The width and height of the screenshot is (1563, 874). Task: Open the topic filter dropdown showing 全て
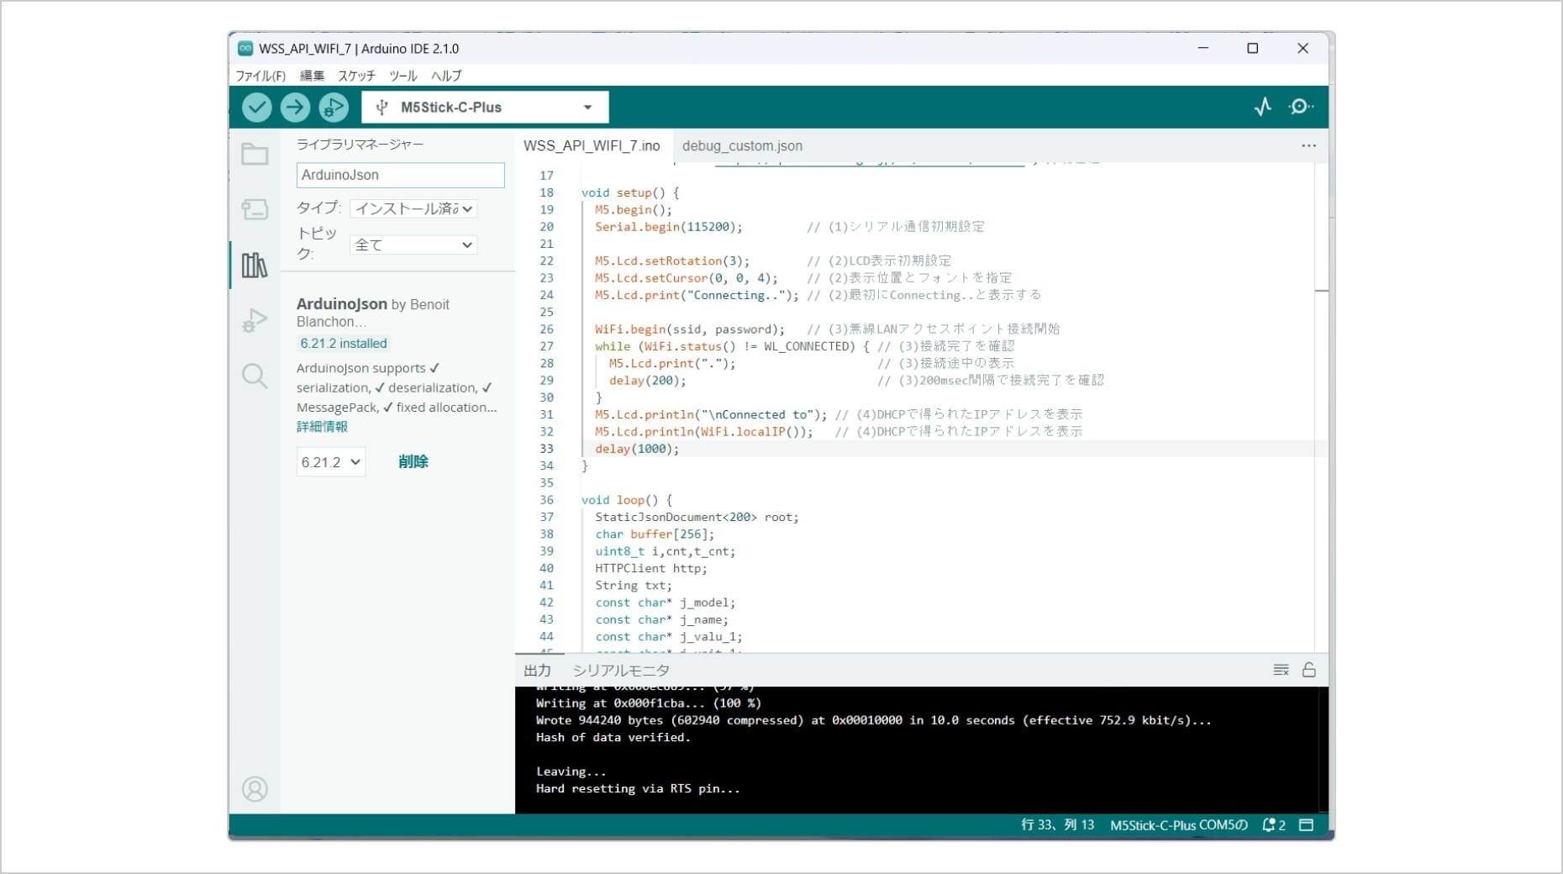413,245
